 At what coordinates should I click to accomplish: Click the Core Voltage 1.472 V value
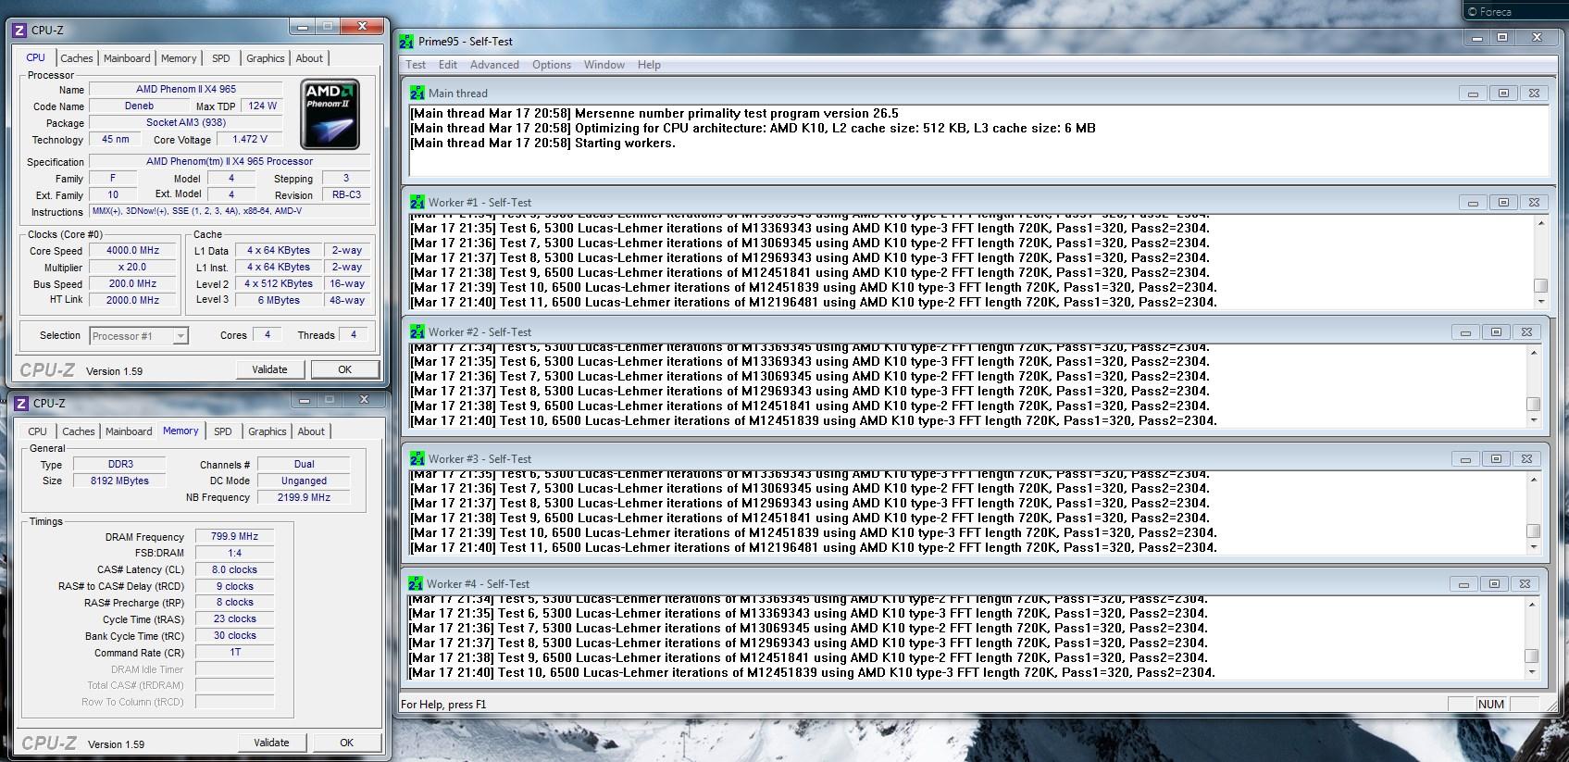(250, 139)
